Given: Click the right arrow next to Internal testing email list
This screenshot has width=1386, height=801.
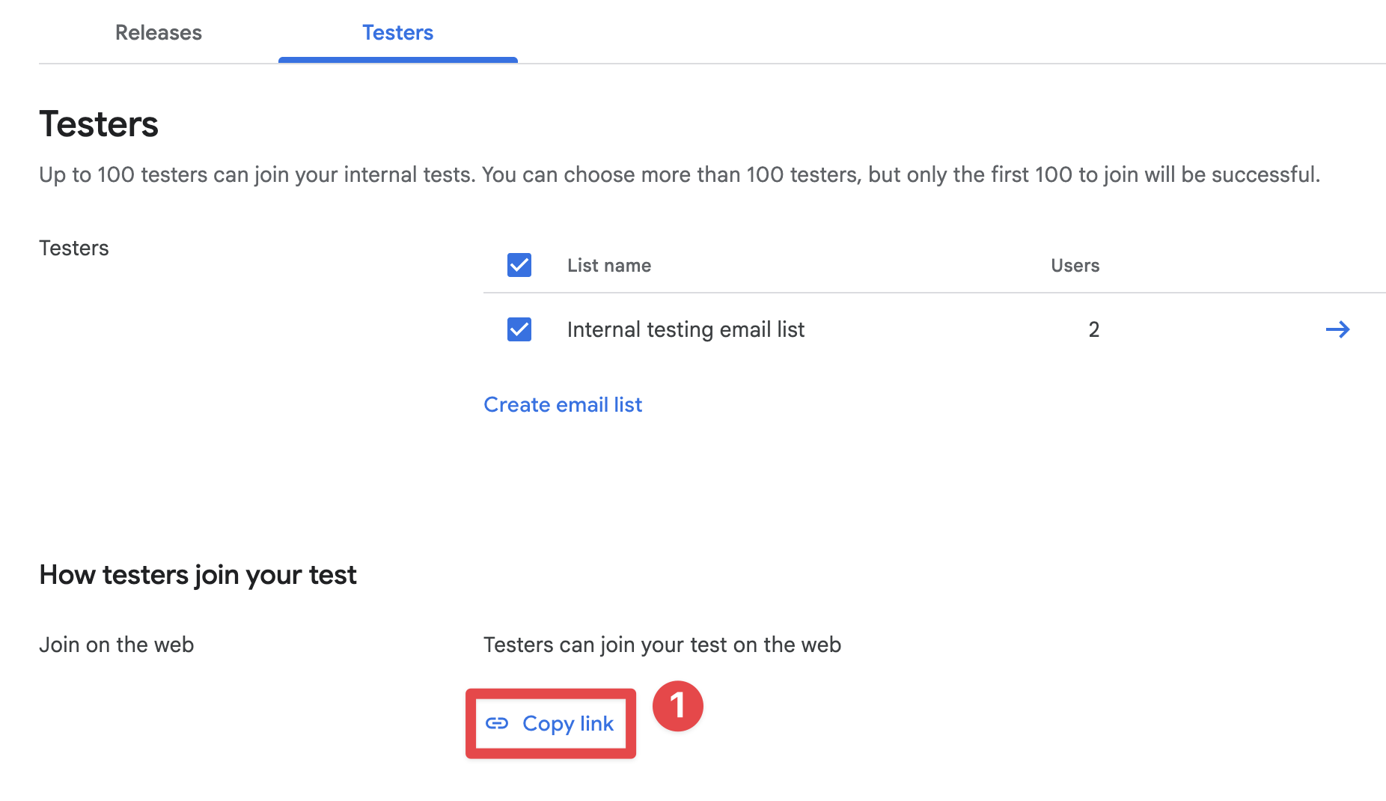Looking at the screenshot, I should [x=1339, y=329].
